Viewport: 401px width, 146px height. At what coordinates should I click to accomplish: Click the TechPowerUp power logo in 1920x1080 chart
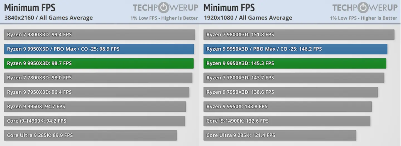click(x=363, y=8)
